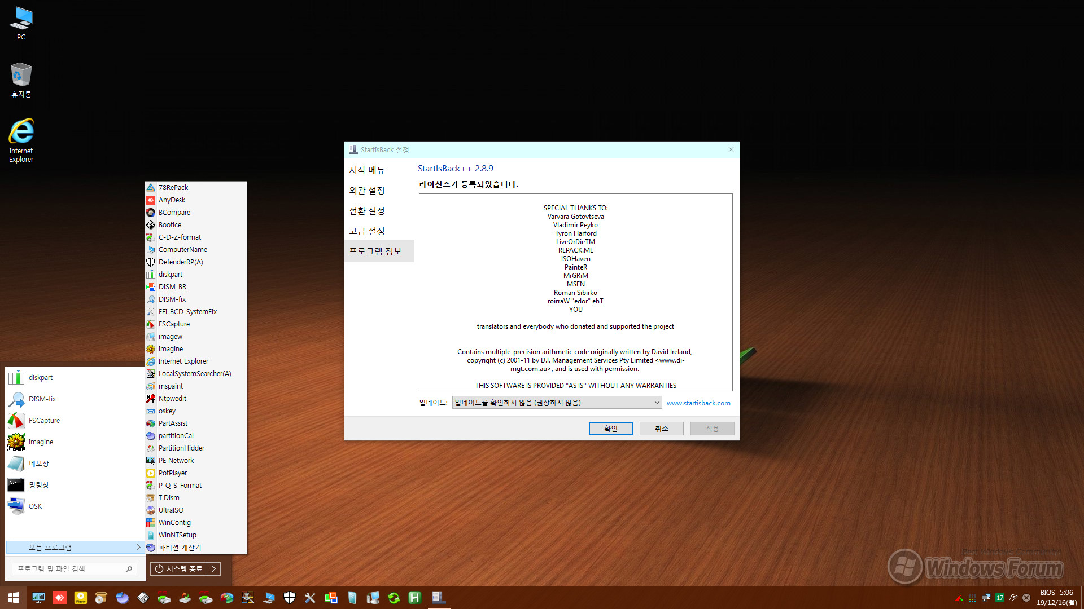The height and width of the screenshot is (609, 1084).
Task: Open AnyDesk in programs list
Action: coord(195,200)
